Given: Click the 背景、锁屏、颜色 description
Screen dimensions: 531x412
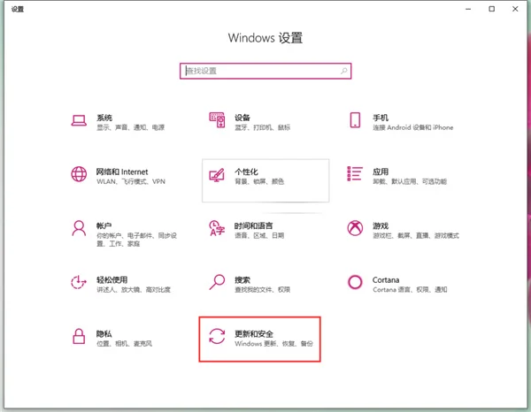Looking at the screenshot, I should (259, 181).
